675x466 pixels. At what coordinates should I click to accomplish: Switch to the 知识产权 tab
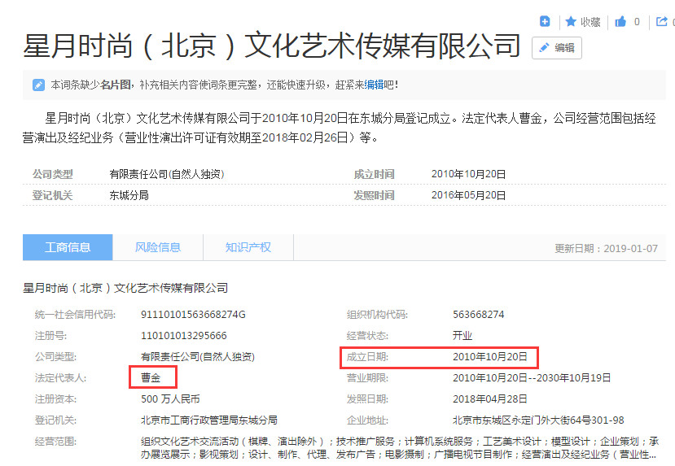coord(248,247)
